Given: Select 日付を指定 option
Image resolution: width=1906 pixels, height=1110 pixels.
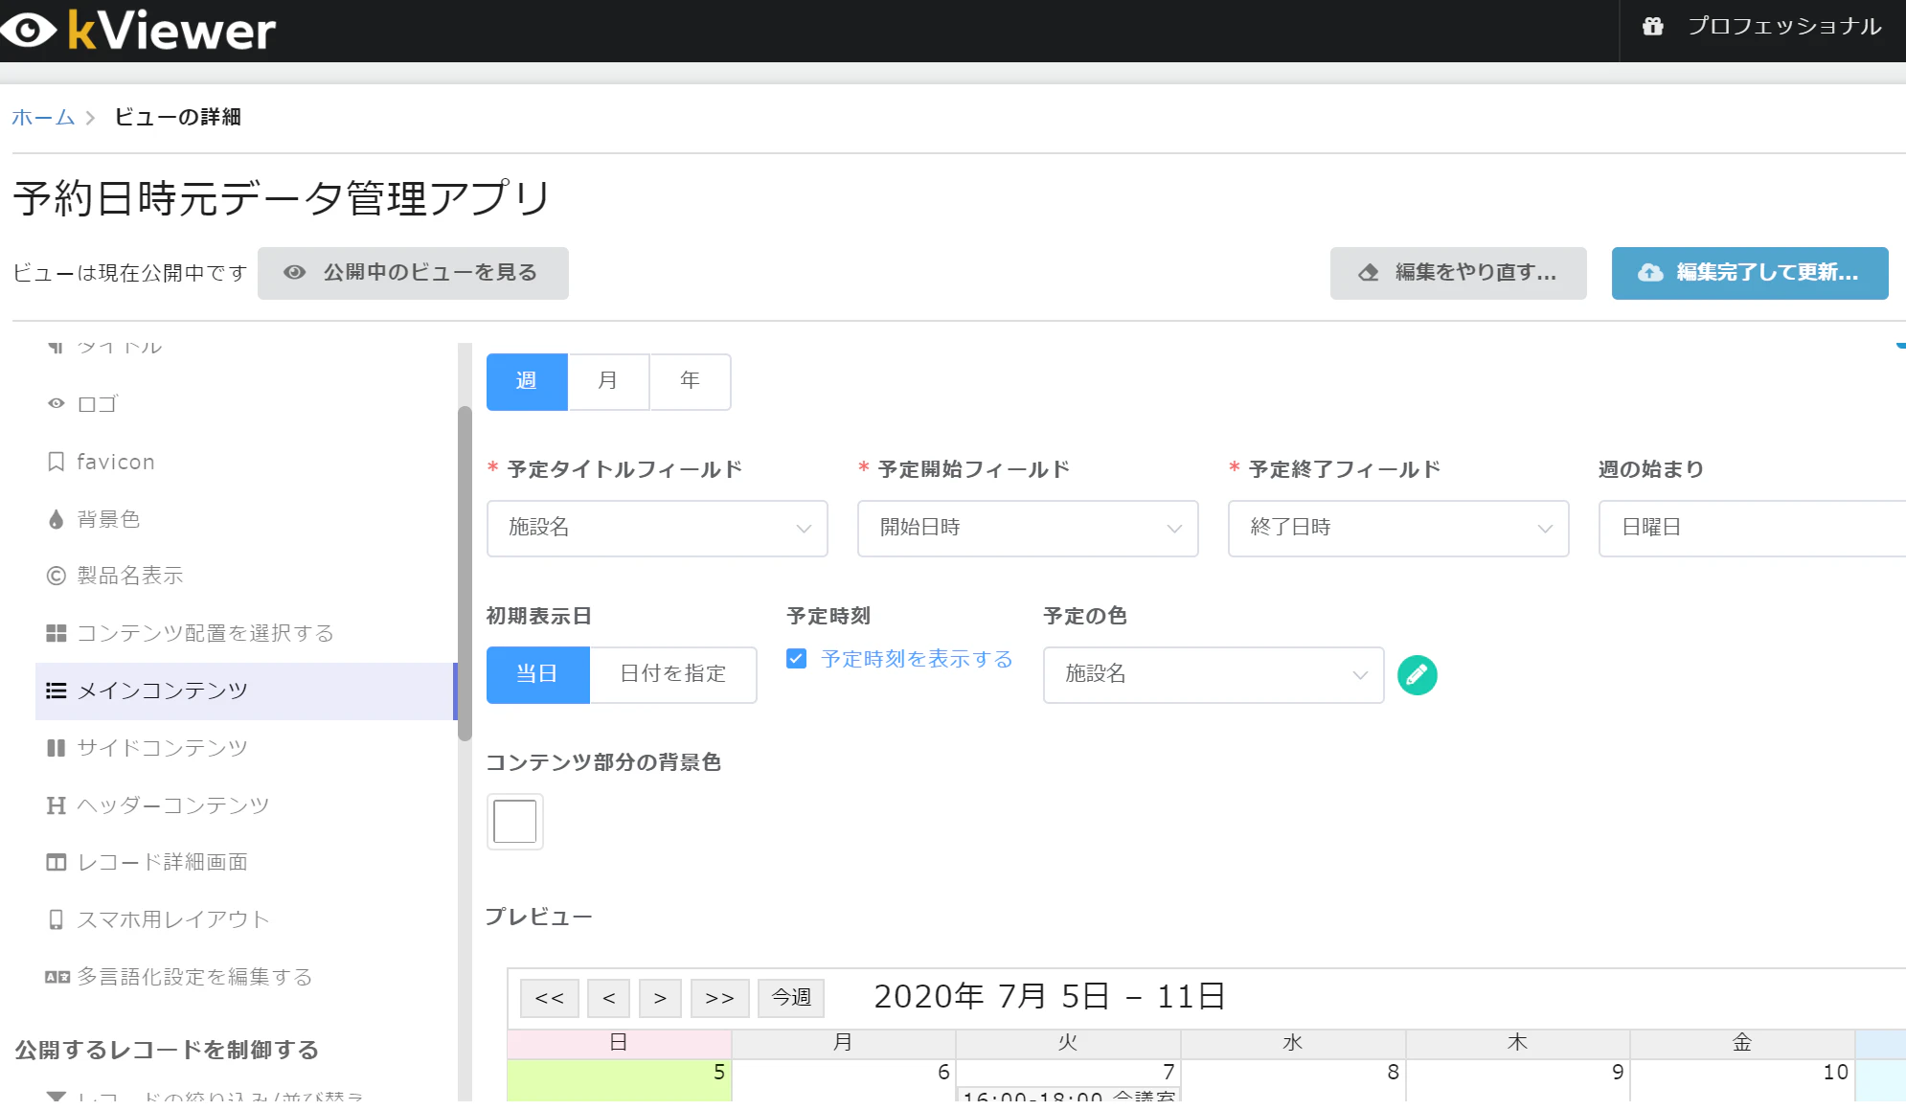Looking at the screenshot, I should [x=672, y=674].
